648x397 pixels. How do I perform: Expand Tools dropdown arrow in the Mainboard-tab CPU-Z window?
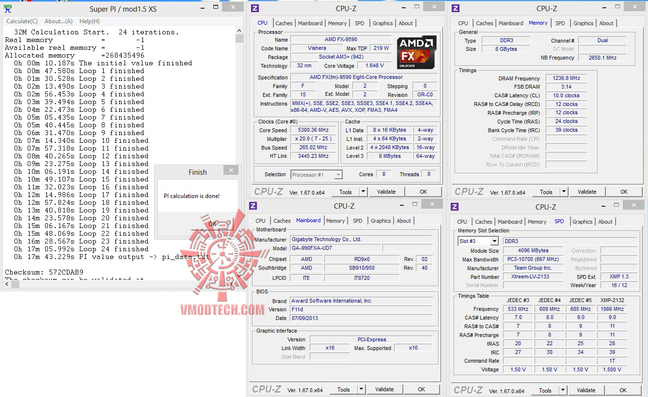(361, 389)
